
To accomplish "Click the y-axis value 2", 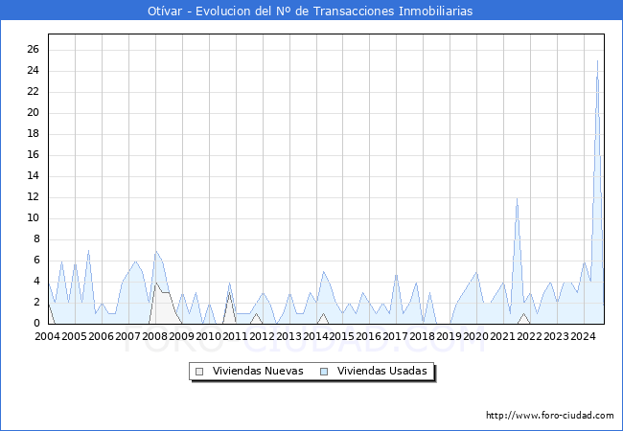I will (x=37, y=302).
